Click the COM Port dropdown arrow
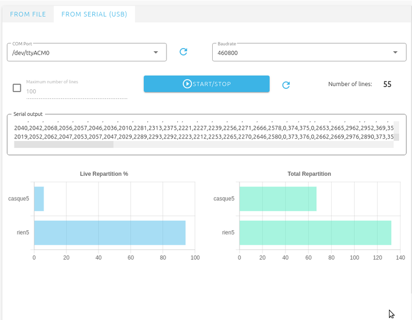 [156, 52]
